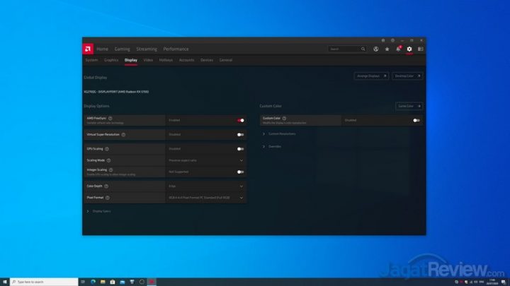
Task: Enable the GPU Scaling switch
Action: [241, 149]
